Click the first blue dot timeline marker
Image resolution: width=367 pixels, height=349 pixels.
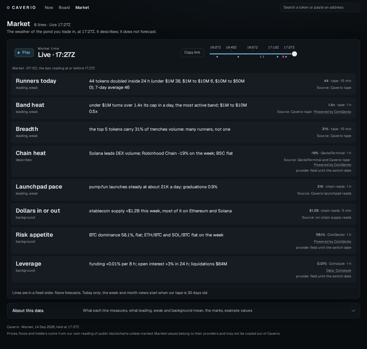tap(217, 57)
